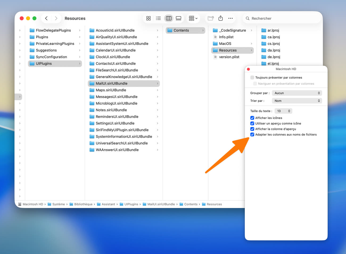Image resolution: width=346 pixels, height=254 pixels.
Task: Uncheck Adapter les colonnes aux noms de fichiers
Action: (x=252, y=135)
